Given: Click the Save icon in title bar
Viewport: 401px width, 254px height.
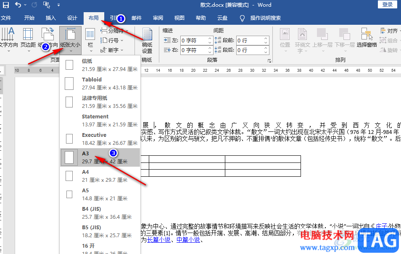Looking at the screenshot, I should click(5, 5).
